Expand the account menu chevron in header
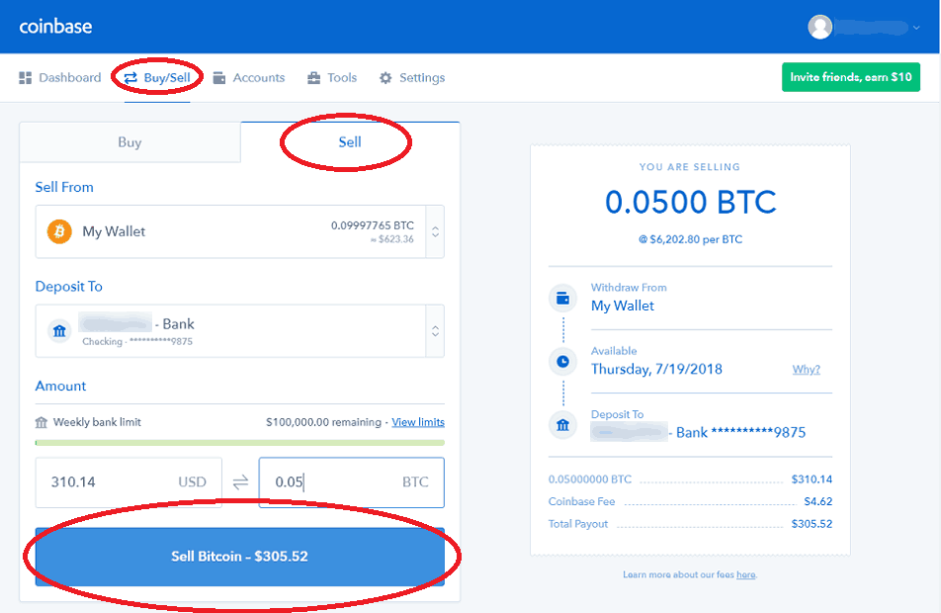The width and height of the screenshot is (941, 613). [915, 28]
